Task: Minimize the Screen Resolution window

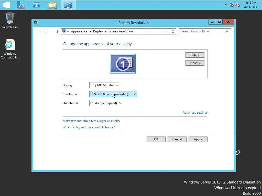Action: pos(212,22)
